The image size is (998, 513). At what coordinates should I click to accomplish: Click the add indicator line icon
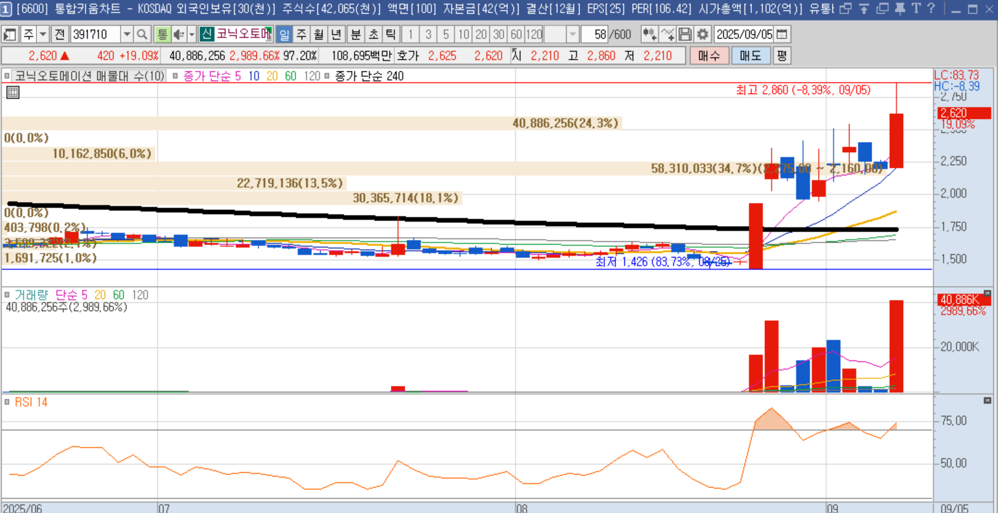[x=668, y=34]
